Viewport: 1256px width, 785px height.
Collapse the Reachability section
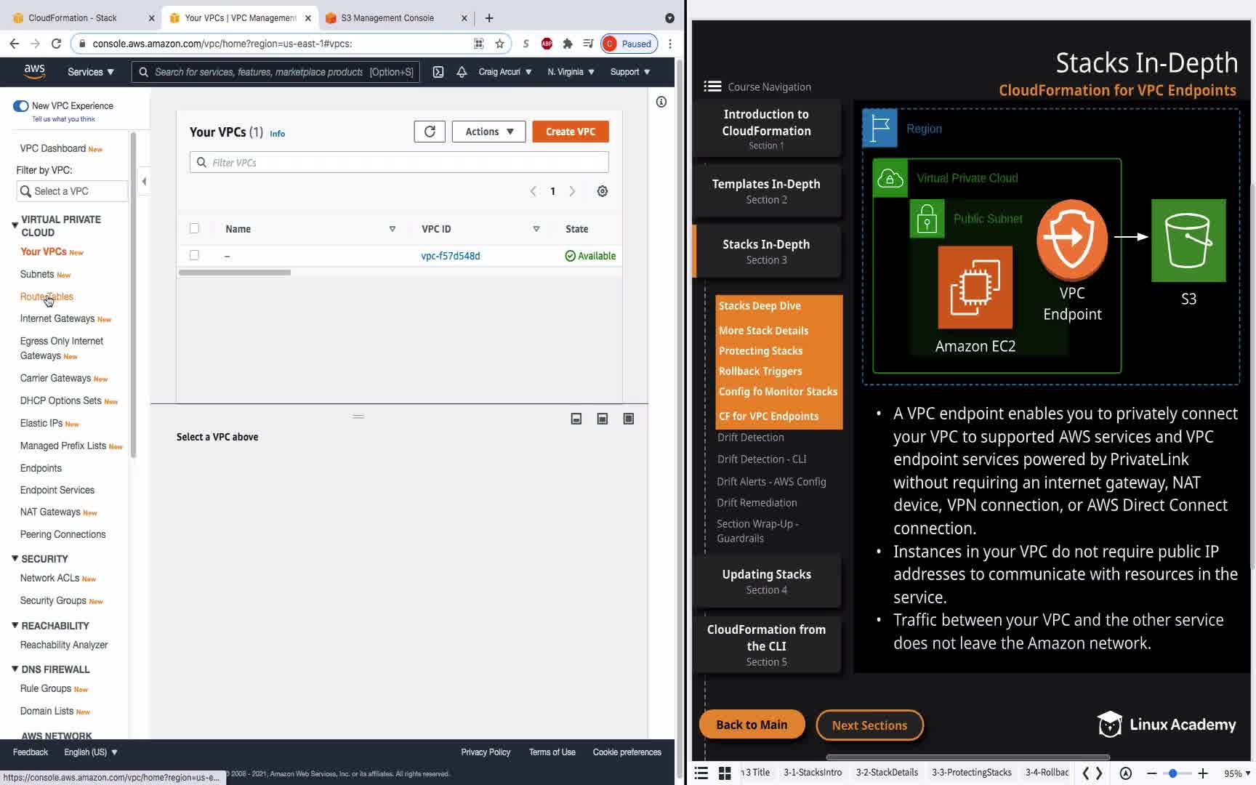(15, 625)
